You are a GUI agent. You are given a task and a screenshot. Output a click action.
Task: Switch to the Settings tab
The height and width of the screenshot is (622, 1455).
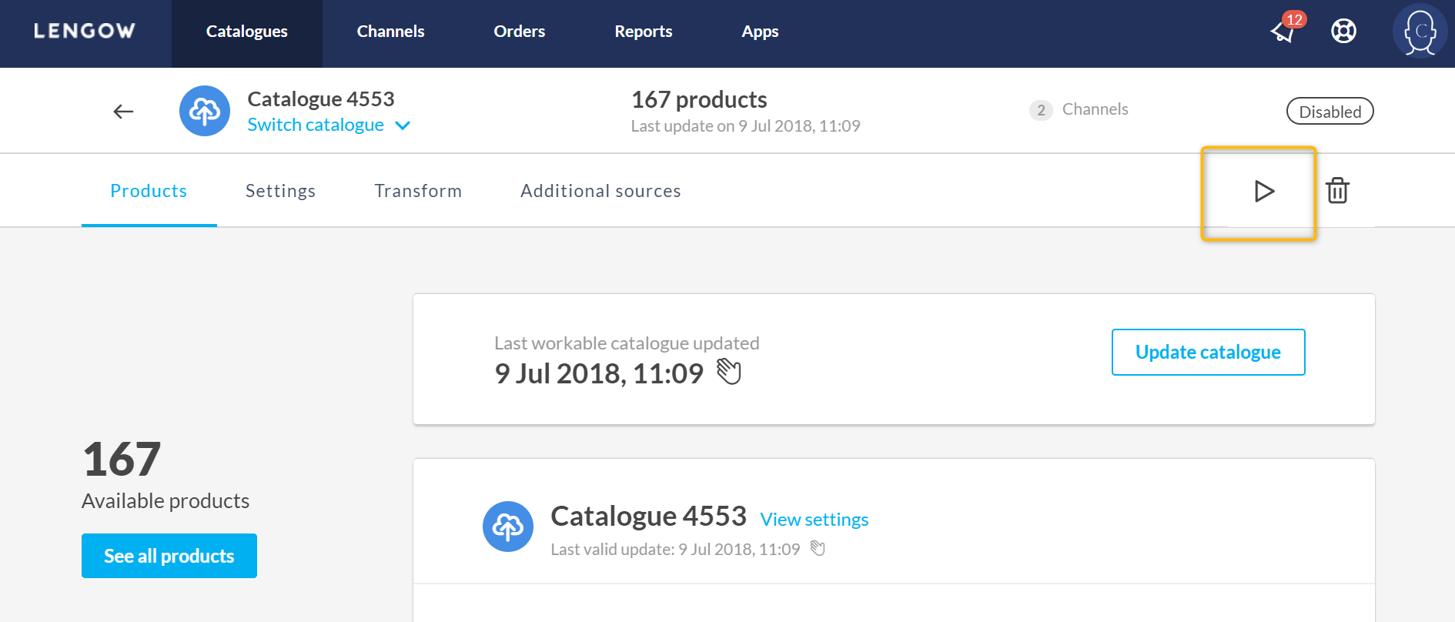click(x=280, y=191)
